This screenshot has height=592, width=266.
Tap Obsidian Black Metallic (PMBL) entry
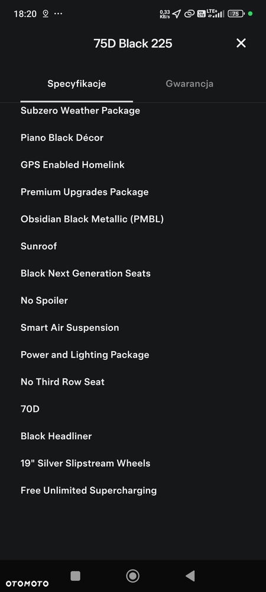click(x=92, y=219)
